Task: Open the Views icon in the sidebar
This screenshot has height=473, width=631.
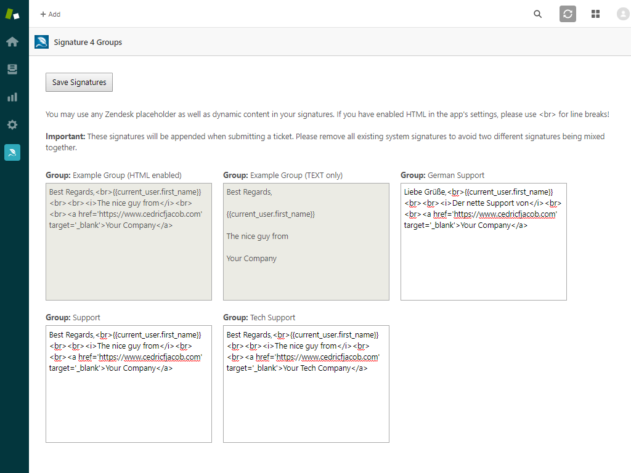Action: coord(12,70)
